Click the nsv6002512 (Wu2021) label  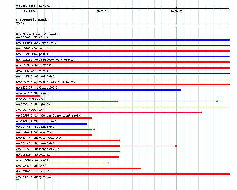tap(31, 166)
